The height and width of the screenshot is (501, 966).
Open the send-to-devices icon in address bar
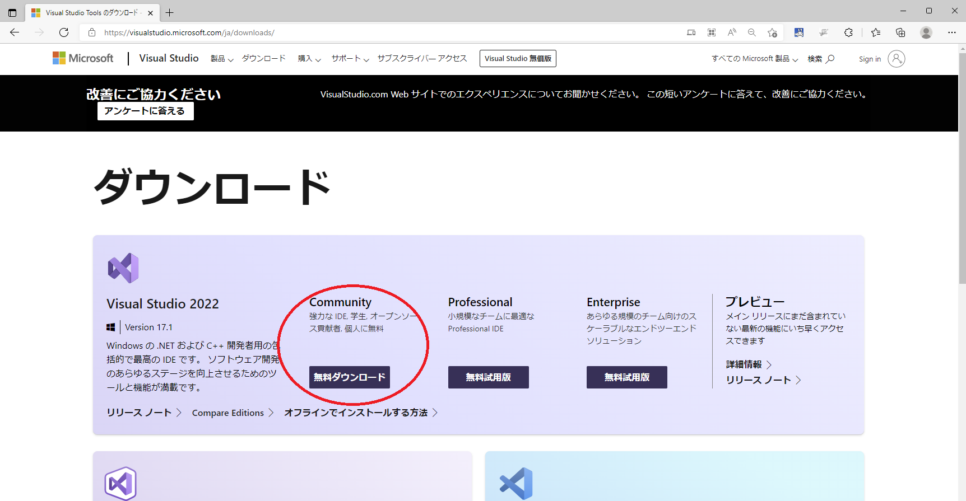click(691, 32)
